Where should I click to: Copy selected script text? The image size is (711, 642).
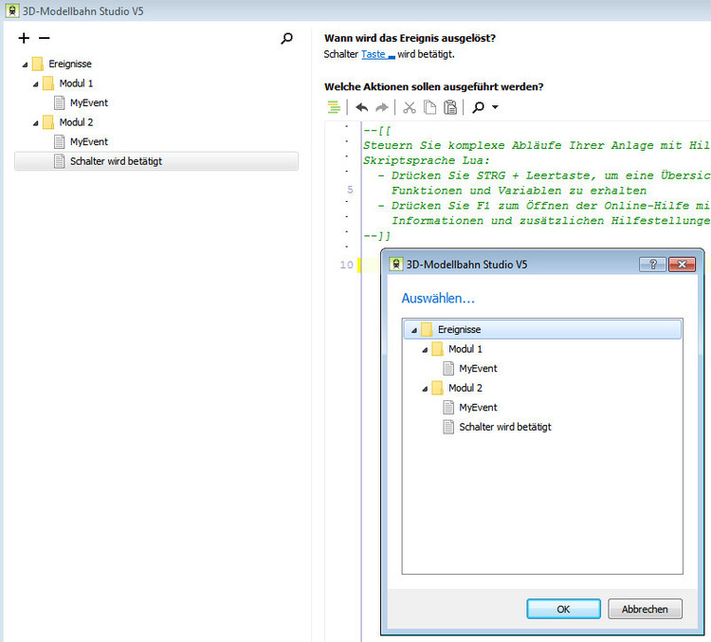tap(429, 107)
